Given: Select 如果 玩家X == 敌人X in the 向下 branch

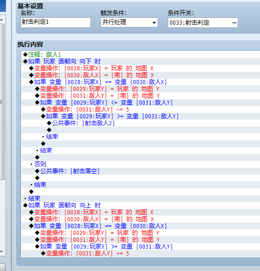Looking at the screenshot, I should [x=140, y=82].
